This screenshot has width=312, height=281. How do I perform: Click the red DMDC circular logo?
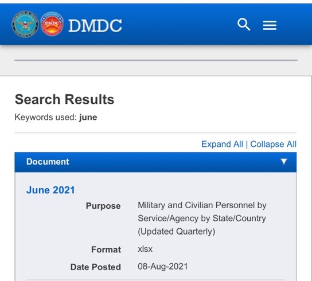pyautogui.click(x=52, y=24)
